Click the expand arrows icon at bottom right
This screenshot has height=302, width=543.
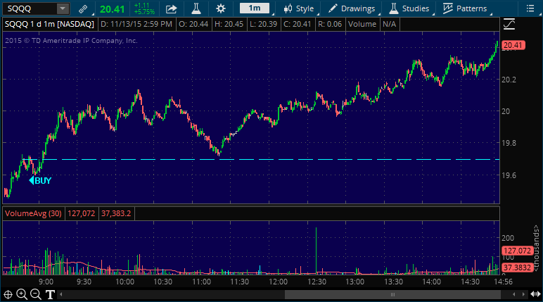coord(535,294)
